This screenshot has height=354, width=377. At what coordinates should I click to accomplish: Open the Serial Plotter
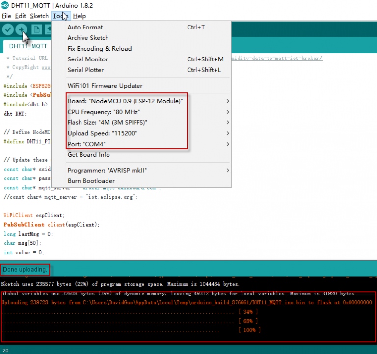coord(85,70)
